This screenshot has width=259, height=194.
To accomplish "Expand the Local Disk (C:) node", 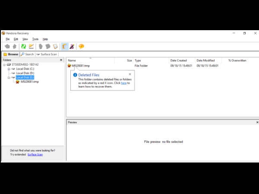I will point(9,69).
